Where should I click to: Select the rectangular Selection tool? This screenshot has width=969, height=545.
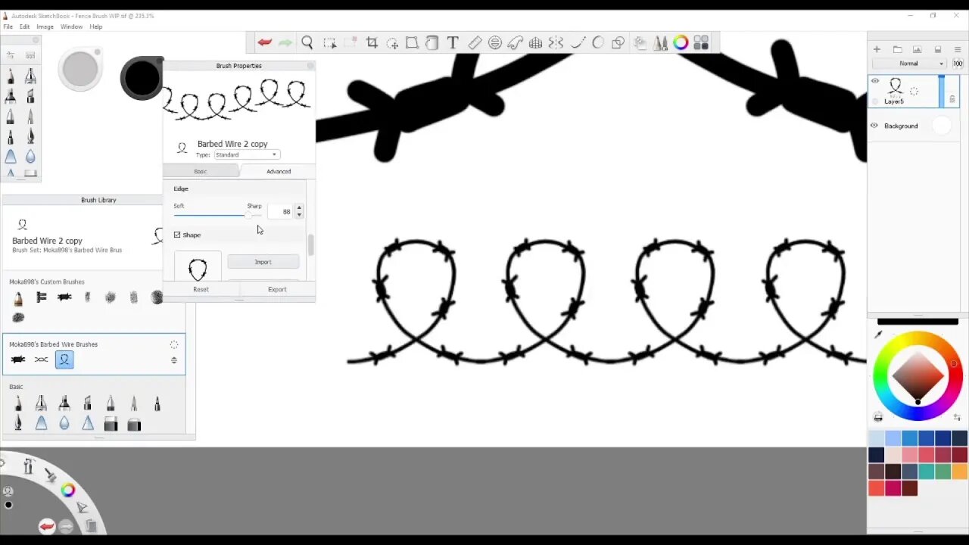[329, 42]
